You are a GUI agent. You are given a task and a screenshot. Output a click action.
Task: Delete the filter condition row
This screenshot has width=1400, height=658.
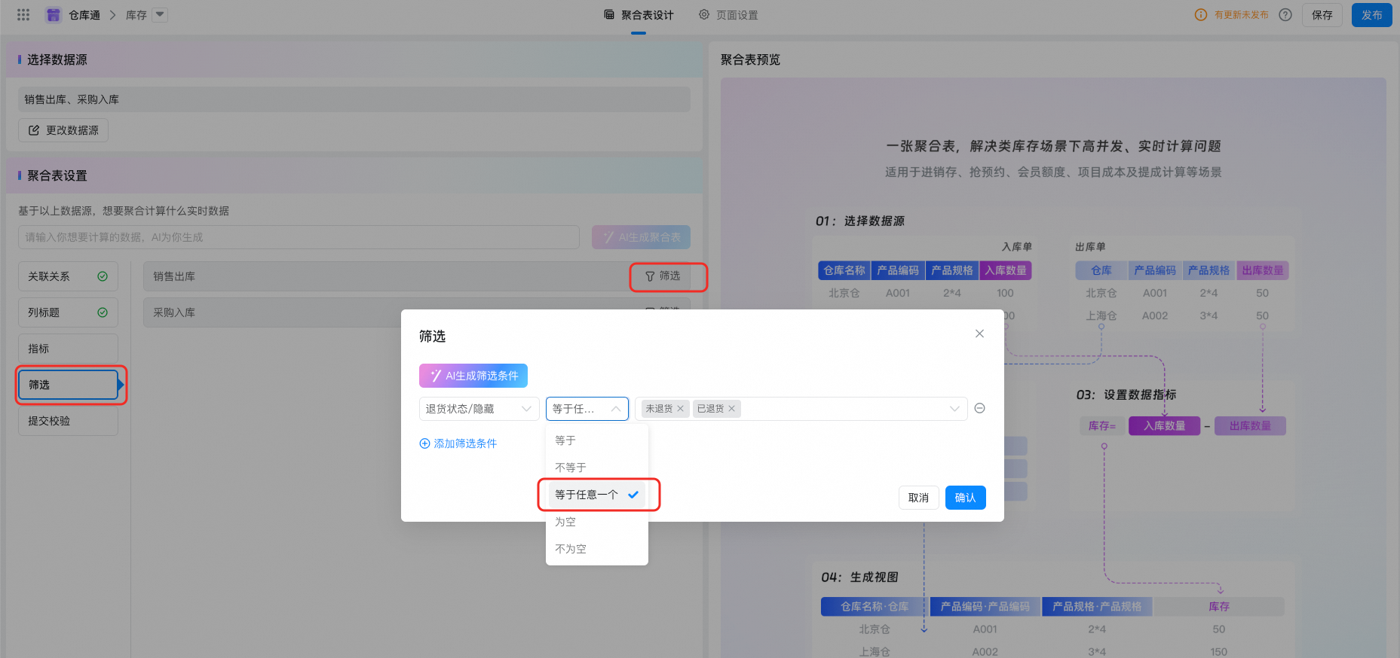tap(980, 408)
